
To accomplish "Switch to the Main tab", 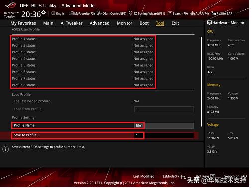I will 48,23.
